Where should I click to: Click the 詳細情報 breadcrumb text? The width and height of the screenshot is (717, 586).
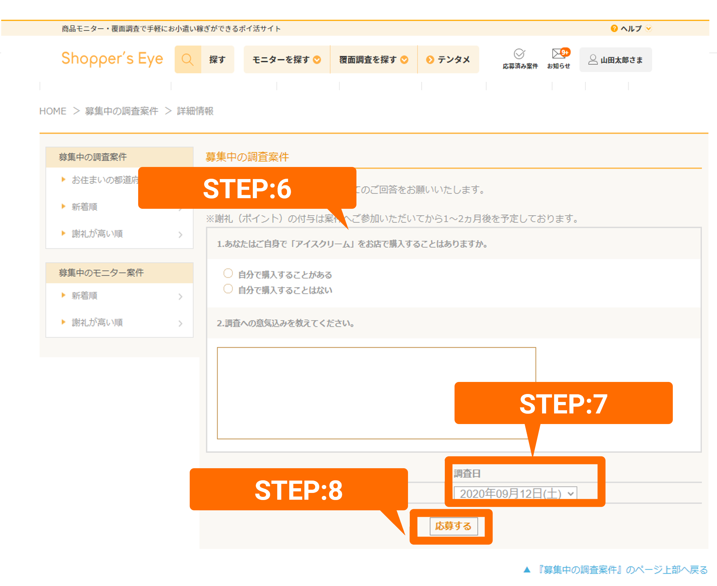pyautogui.click(x=195, y=111)
